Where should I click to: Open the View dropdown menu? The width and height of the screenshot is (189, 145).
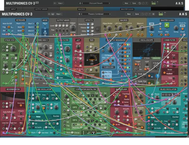58,14
